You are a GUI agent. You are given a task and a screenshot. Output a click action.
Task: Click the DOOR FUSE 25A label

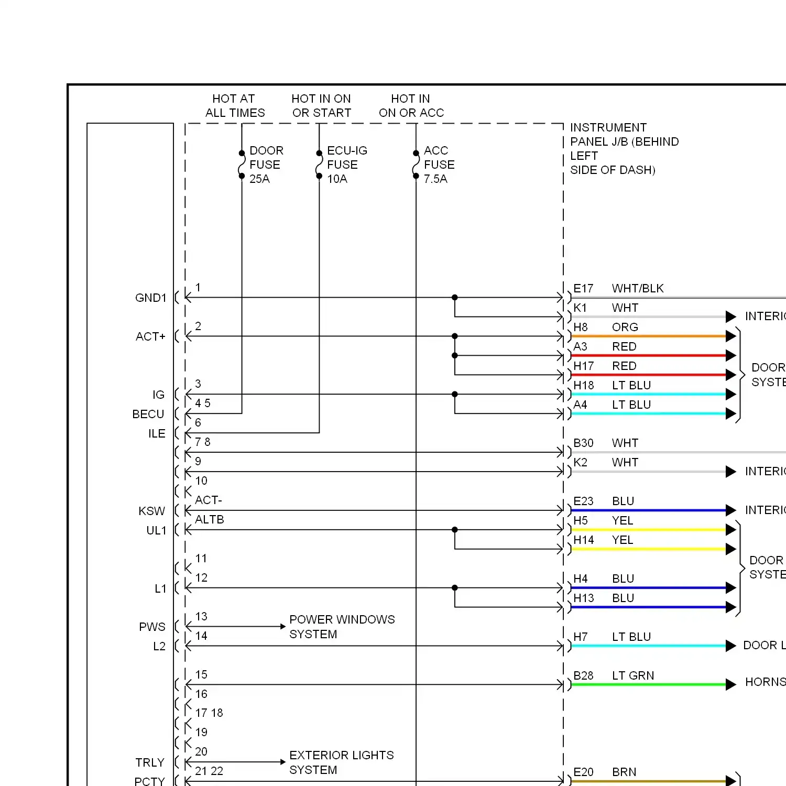[x=266, y=165]
